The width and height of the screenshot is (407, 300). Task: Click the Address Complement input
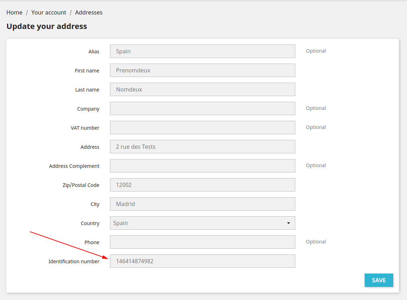click(x=202, y=165)
